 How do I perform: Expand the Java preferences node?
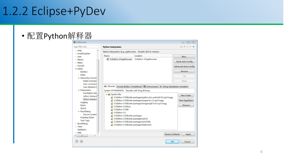[x=76, y=57]
